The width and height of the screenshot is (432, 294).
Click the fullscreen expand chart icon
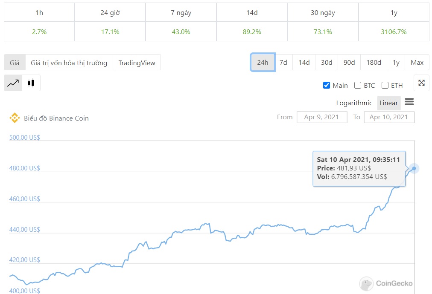421,83
